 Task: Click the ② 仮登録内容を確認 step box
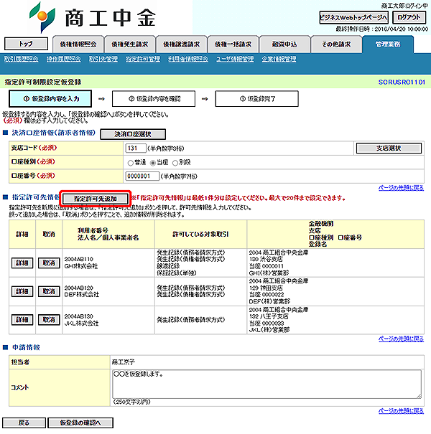tap(154, 99)
